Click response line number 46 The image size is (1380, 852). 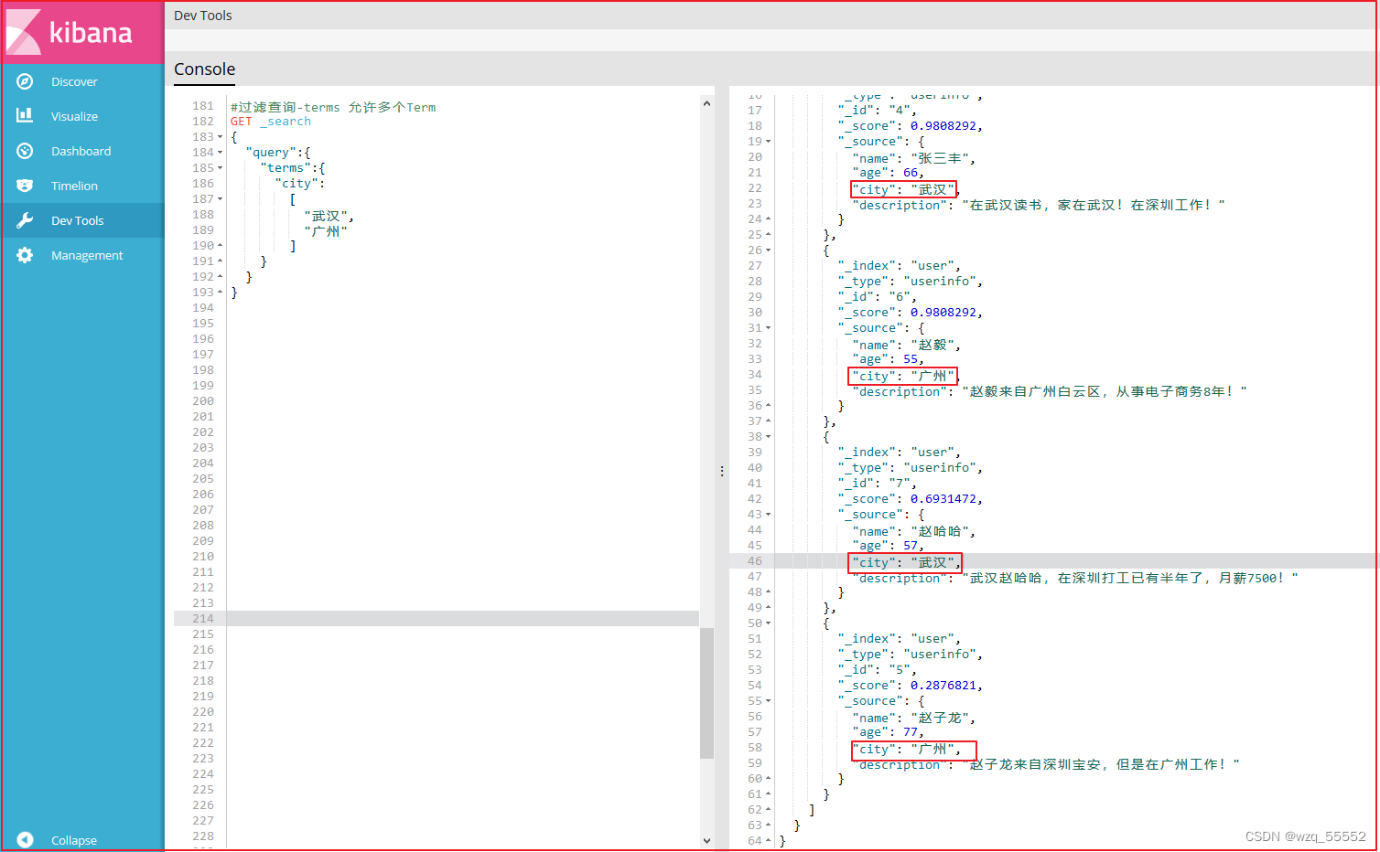(x=754, y=561)
